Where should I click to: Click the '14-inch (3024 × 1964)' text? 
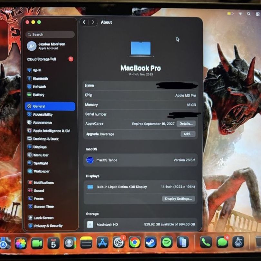[x=178, y=187]
